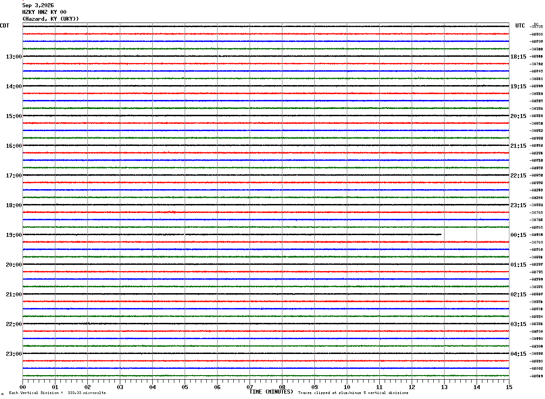Click the 18:15 UTC time label

[518, 57]
